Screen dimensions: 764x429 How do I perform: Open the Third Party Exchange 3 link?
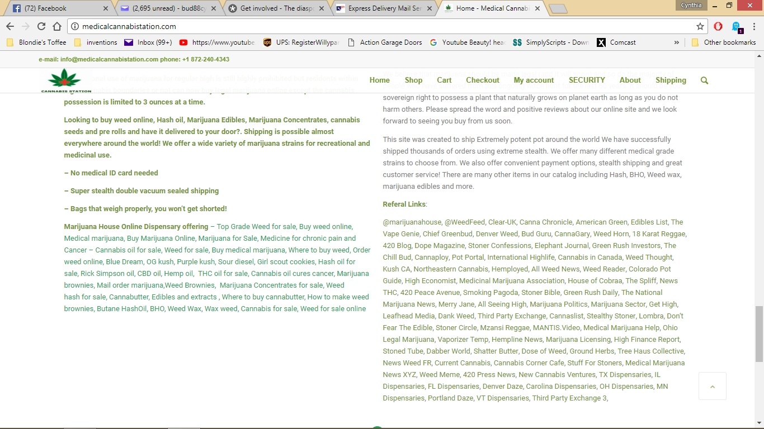point(569,398)
